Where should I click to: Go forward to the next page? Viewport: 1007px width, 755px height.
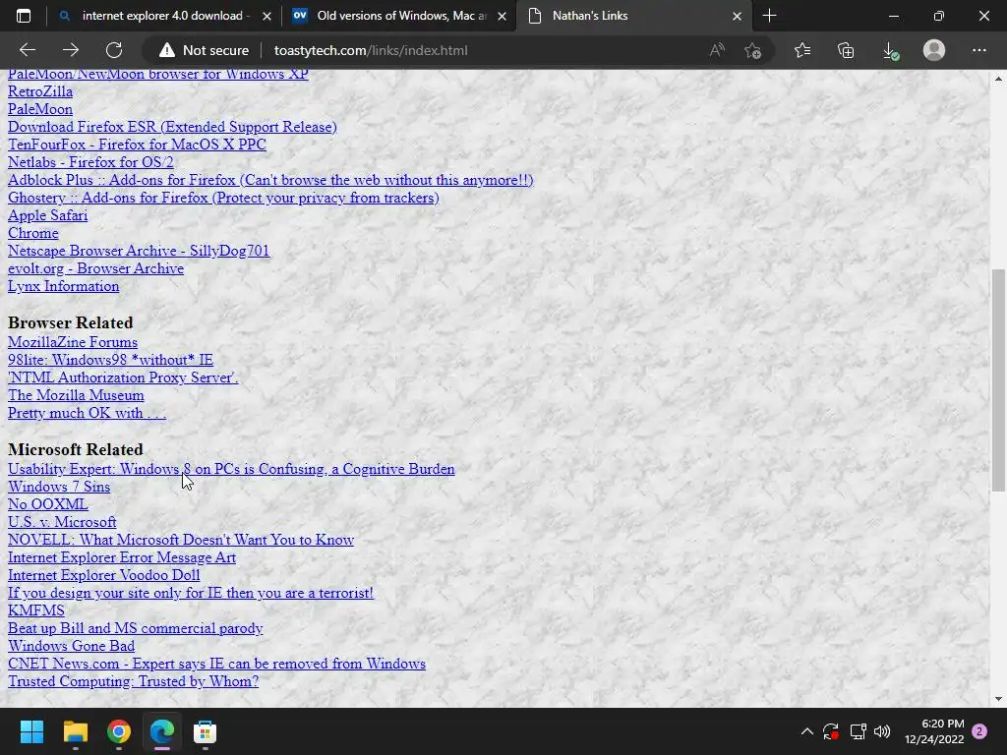tap(71, 50)
